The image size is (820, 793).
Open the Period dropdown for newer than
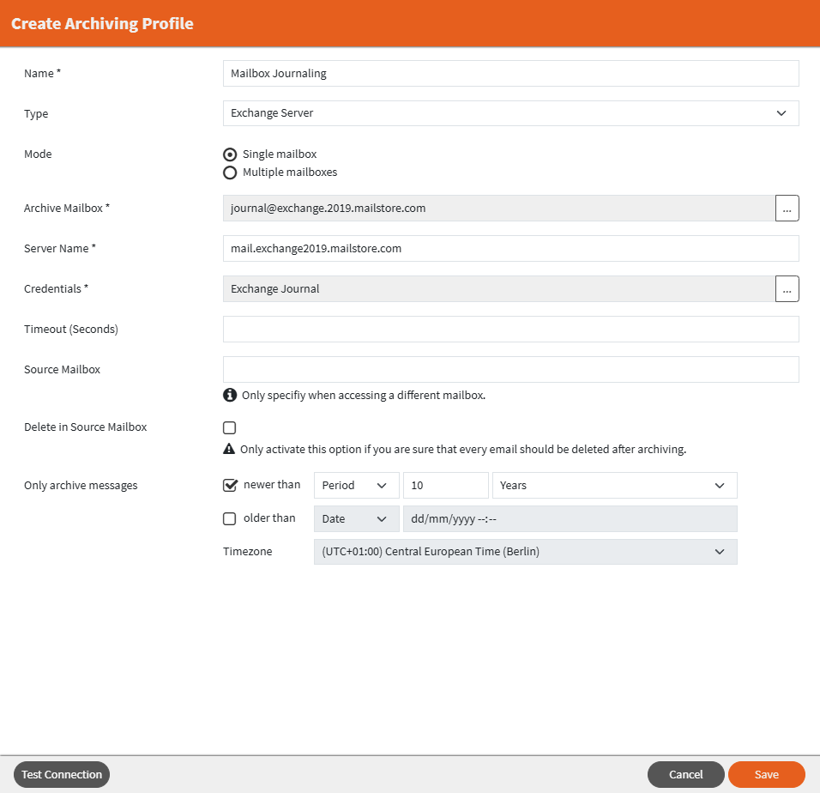pos(356,486)
